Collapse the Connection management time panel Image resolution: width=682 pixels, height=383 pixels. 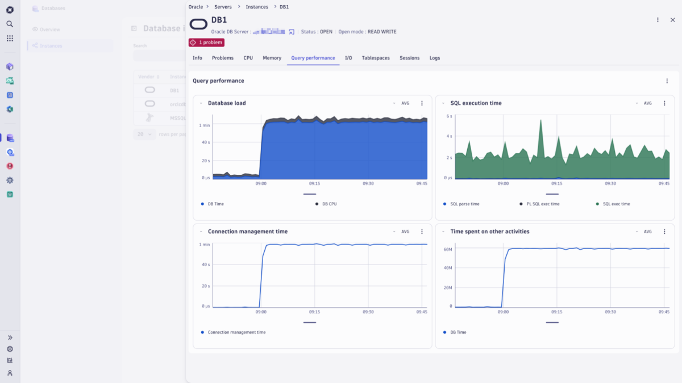(x=200, y=232)
